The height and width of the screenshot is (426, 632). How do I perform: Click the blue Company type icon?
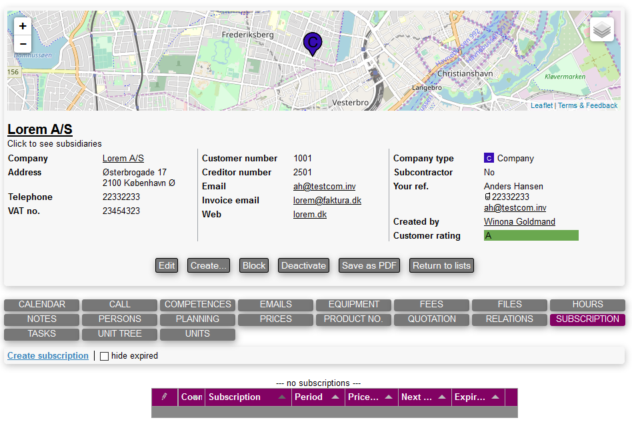click(489, 159)
